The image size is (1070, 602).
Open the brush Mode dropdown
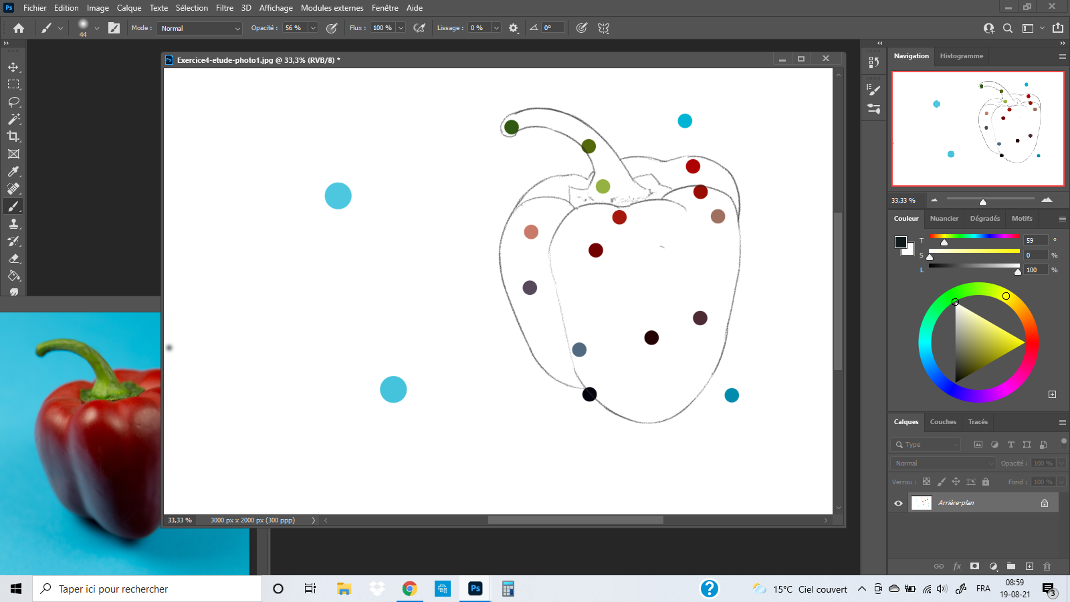(199, 28)
